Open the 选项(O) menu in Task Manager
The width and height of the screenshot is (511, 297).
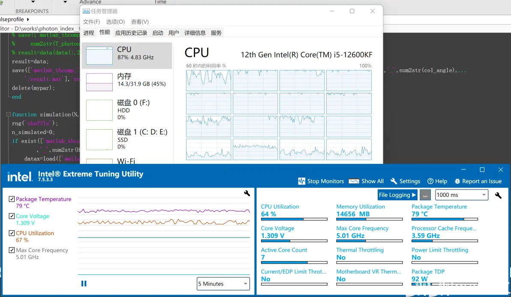(115, 22)
